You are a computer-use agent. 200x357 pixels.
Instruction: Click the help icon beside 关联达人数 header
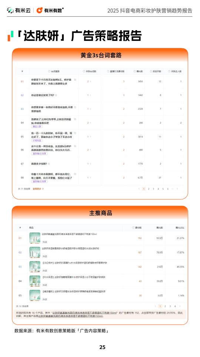[169, 71]
